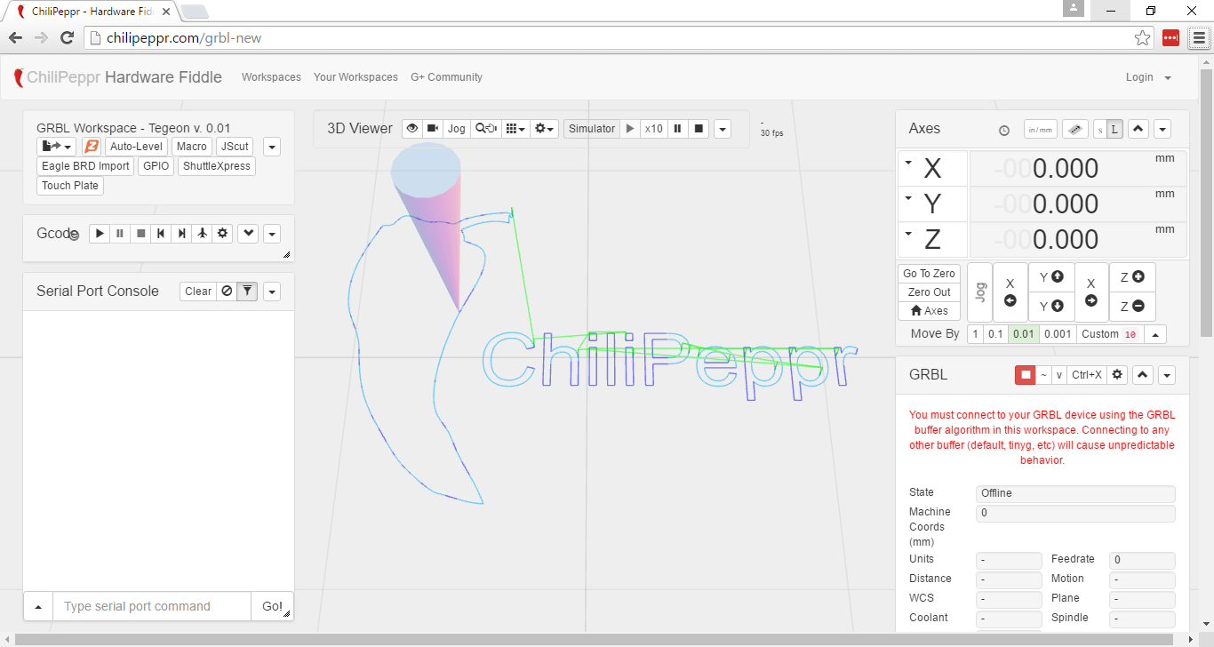Home the machine with the Axes home button
The width and height of the screenshot is (1214, 647).
tap(929, 311)
